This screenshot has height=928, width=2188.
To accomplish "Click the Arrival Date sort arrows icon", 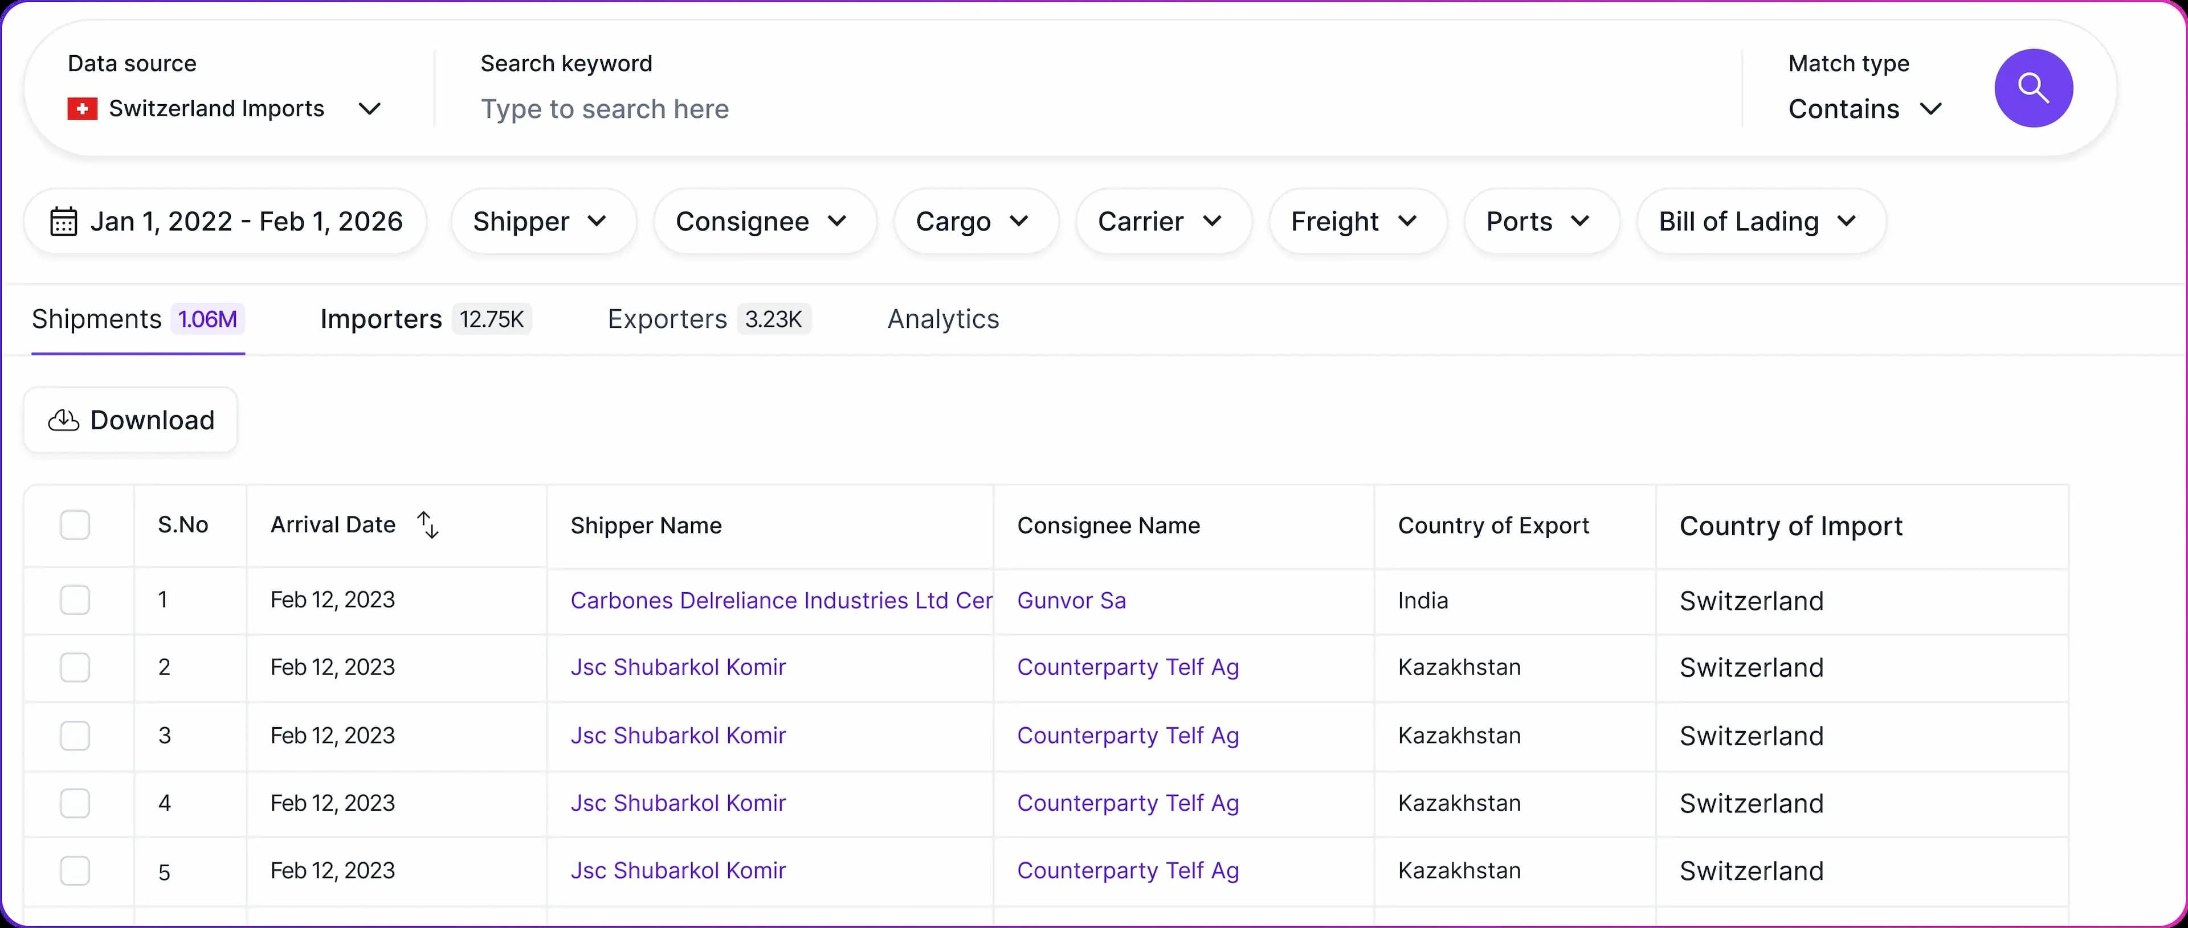I will coord(428,525).
